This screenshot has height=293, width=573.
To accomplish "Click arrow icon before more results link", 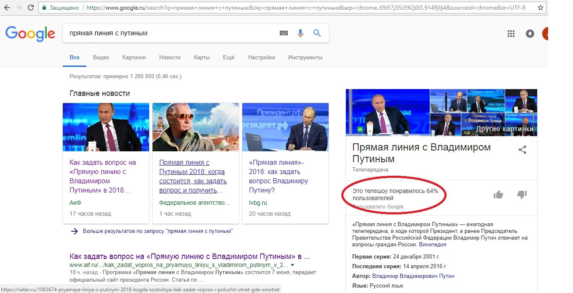I will pyautogui.click(x=74, y=231).
